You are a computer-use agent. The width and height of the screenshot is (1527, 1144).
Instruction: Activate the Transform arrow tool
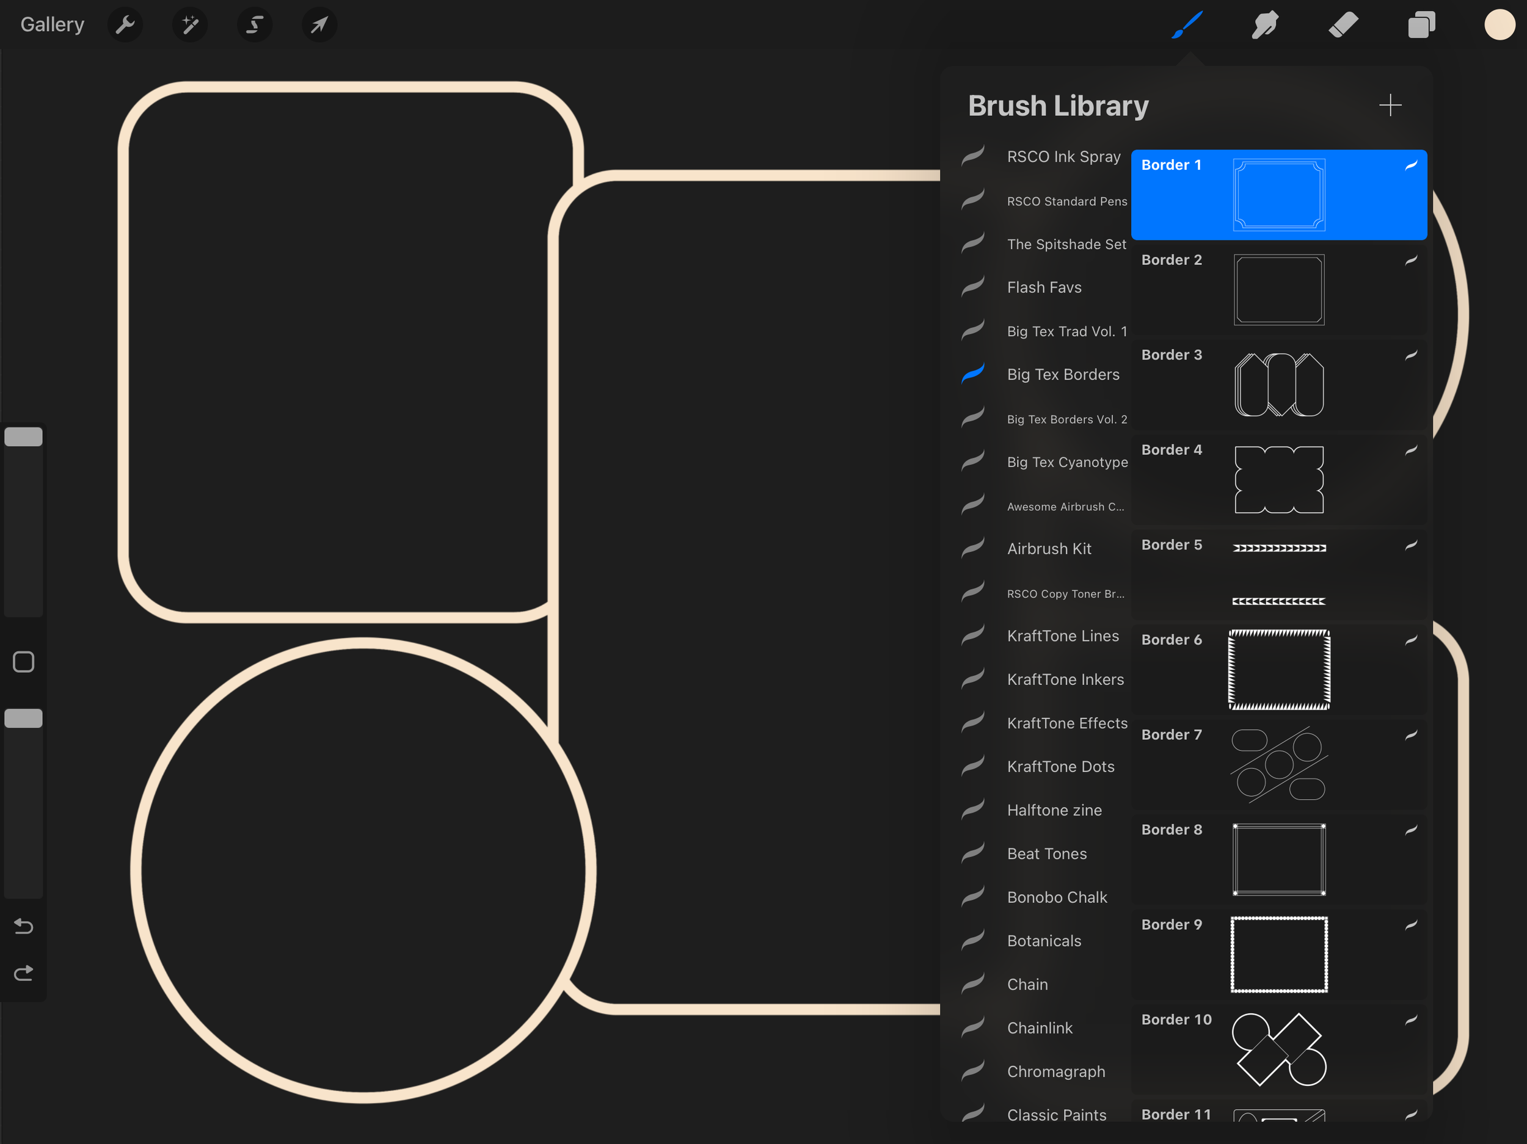click(x=319, y=26)
